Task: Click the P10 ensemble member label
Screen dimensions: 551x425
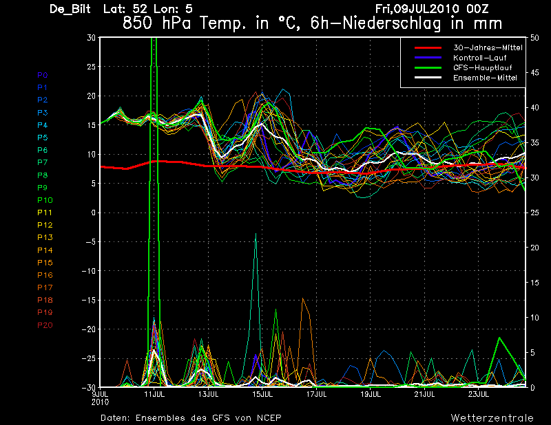Action: [45, 200]
